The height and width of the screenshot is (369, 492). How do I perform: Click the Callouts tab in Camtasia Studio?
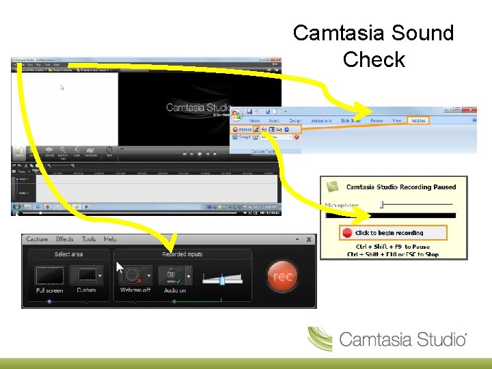pyautogui.click(x=49, y=152)
